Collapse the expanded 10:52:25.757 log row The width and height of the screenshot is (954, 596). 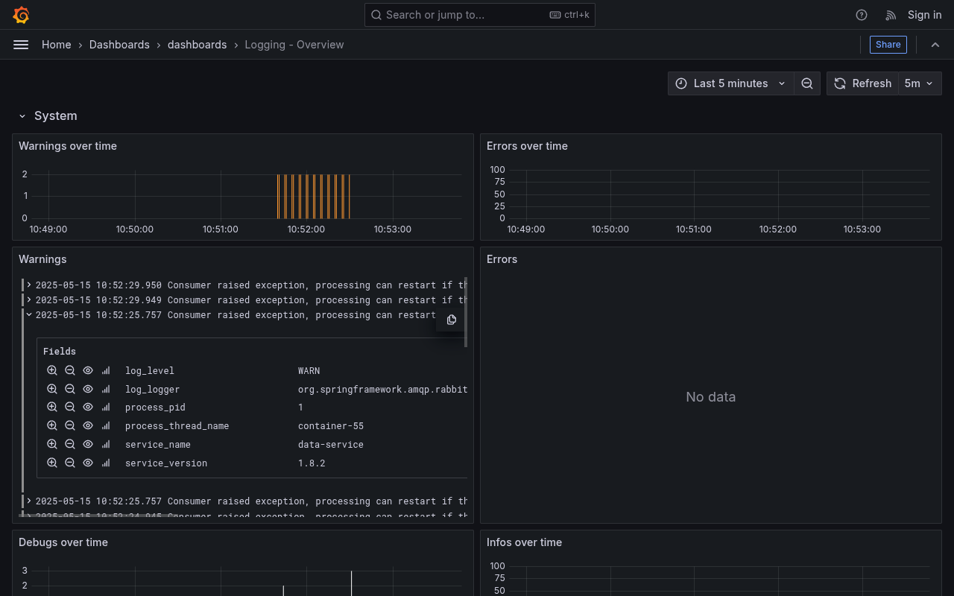(29, 315)
